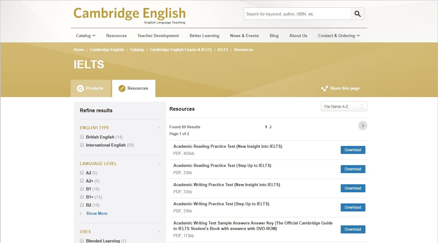Open the Catalog dropdown menu
438x243 pixels.
click(x=86, y=36)
